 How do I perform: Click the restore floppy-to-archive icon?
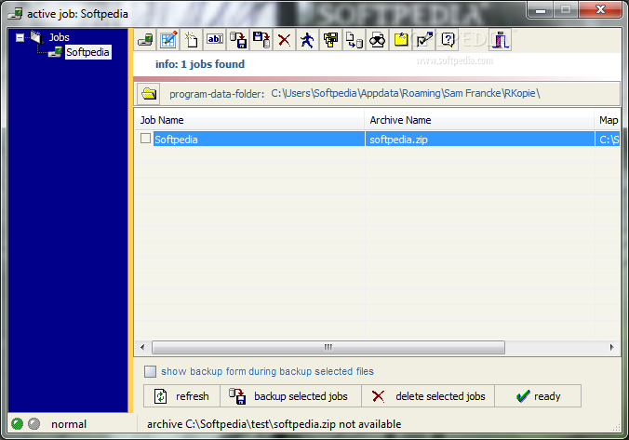pyautogui.click(x=261, y=40)
